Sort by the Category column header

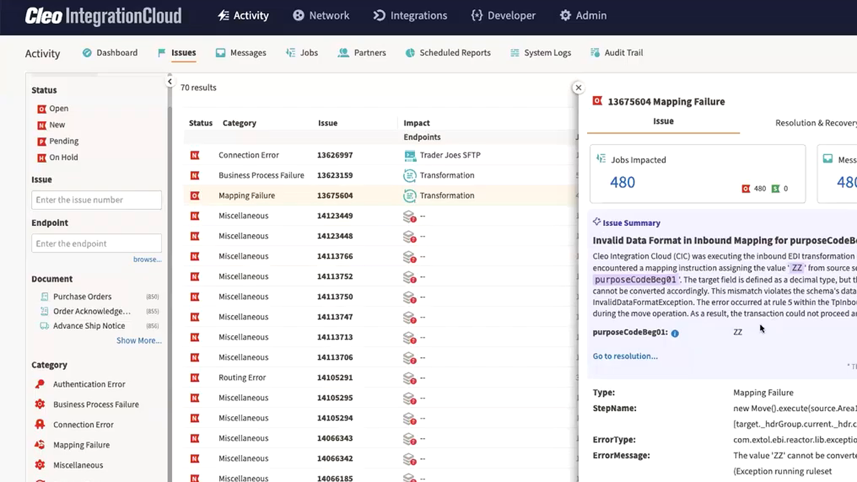click(239, 123)
